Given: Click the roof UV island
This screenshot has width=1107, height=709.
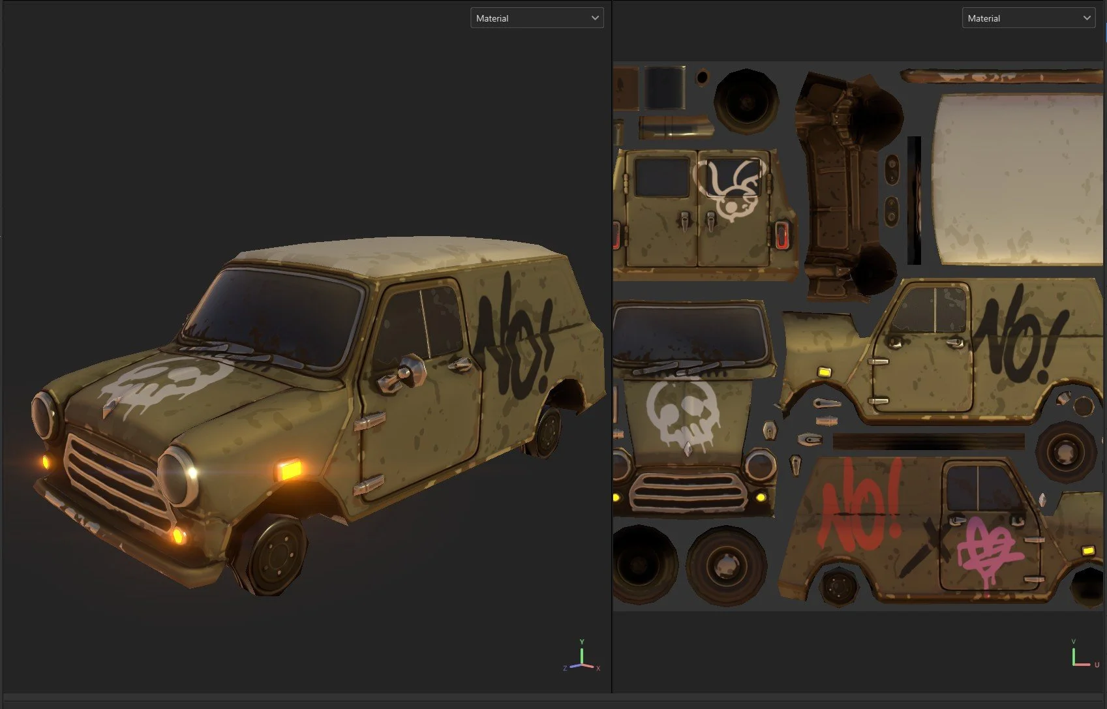Looking at the screenshot, I should pyautogui.click(x=1016, y=179).
